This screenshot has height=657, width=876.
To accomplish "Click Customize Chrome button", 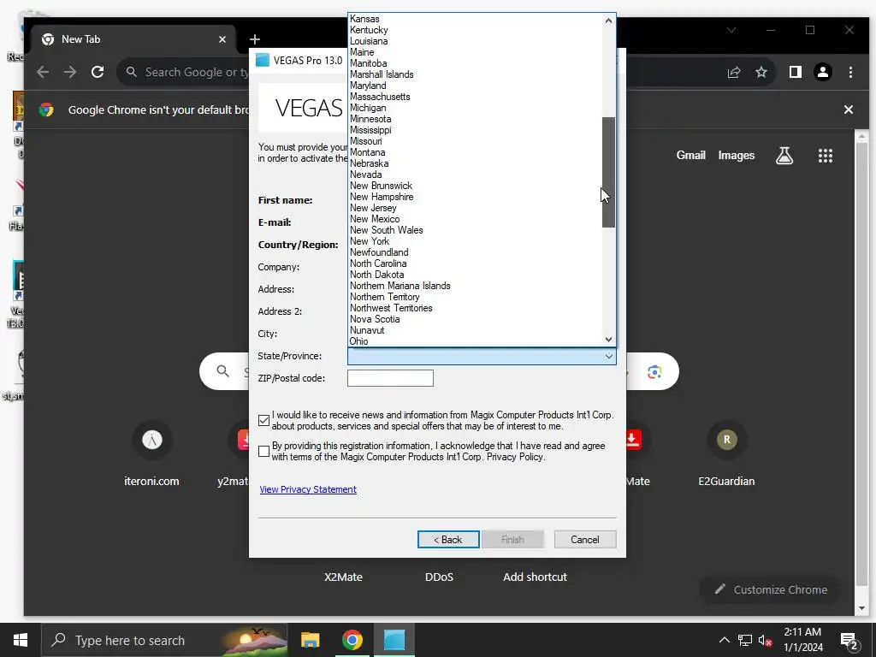I will click(771, 589).
